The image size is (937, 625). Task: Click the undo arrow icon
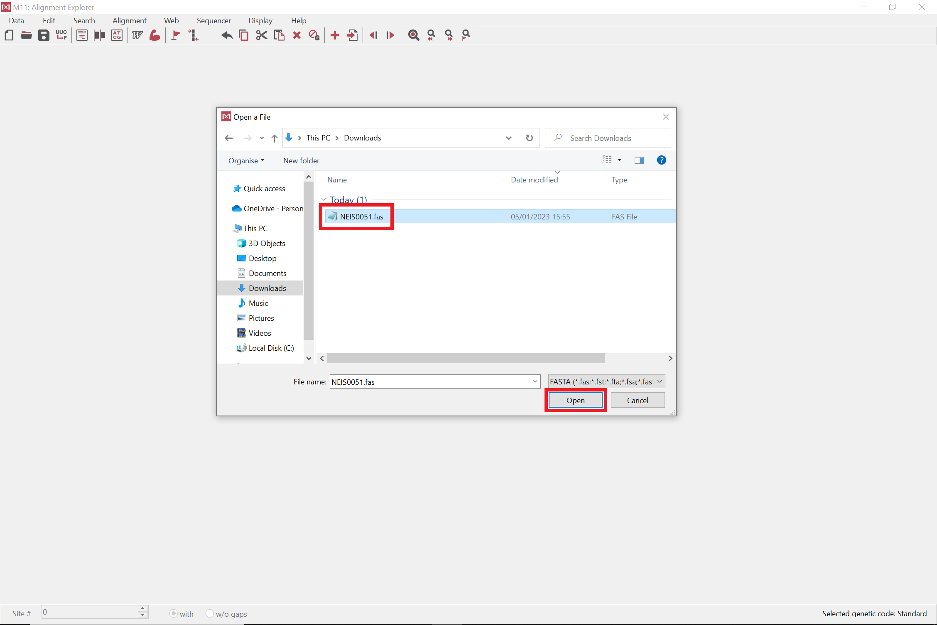click(x=227, y=35)
